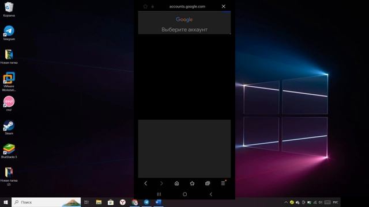Click 'Выберите аккаунт' heading text
The width and height of the screenshot is (369, 207).
[x=184, y=29]
